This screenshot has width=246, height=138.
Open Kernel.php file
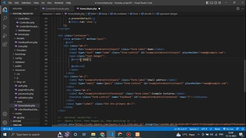coord(23,34)
